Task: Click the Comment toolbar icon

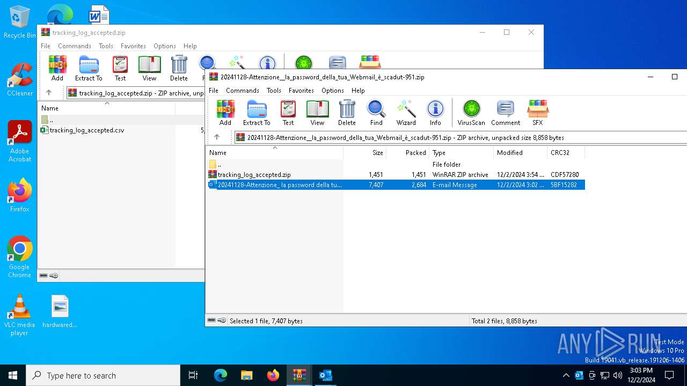Action: [x=506, y=113]
